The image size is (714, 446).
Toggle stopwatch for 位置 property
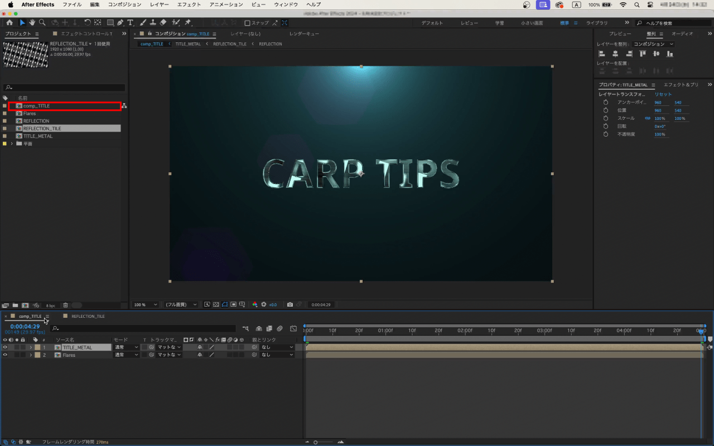click(x=605, y=110)
